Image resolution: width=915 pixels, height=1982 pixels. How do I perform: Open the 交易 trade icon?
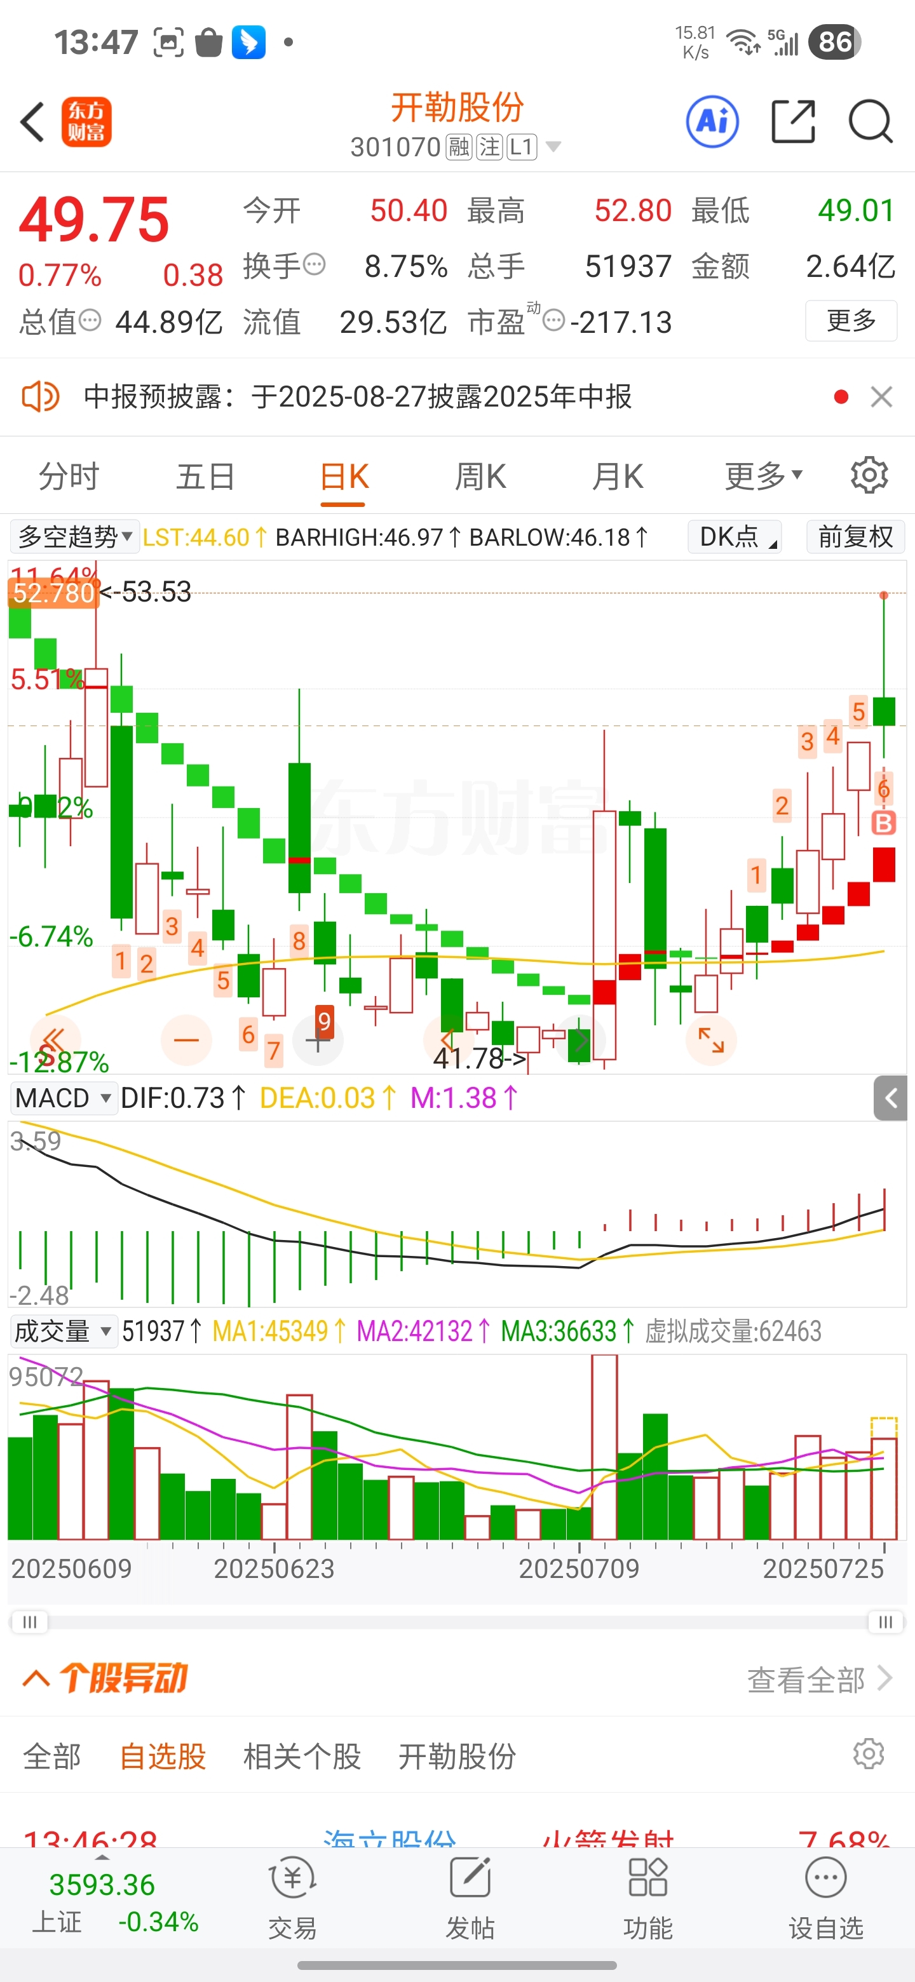click(292, 1898)
